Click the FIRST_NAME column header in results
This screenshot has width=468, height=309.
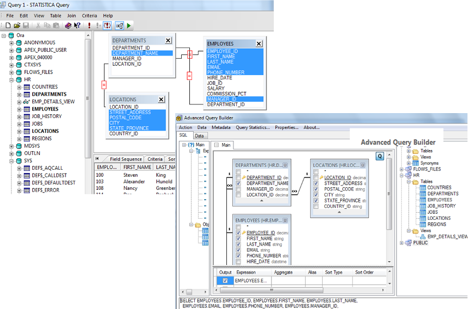point(137,168)
